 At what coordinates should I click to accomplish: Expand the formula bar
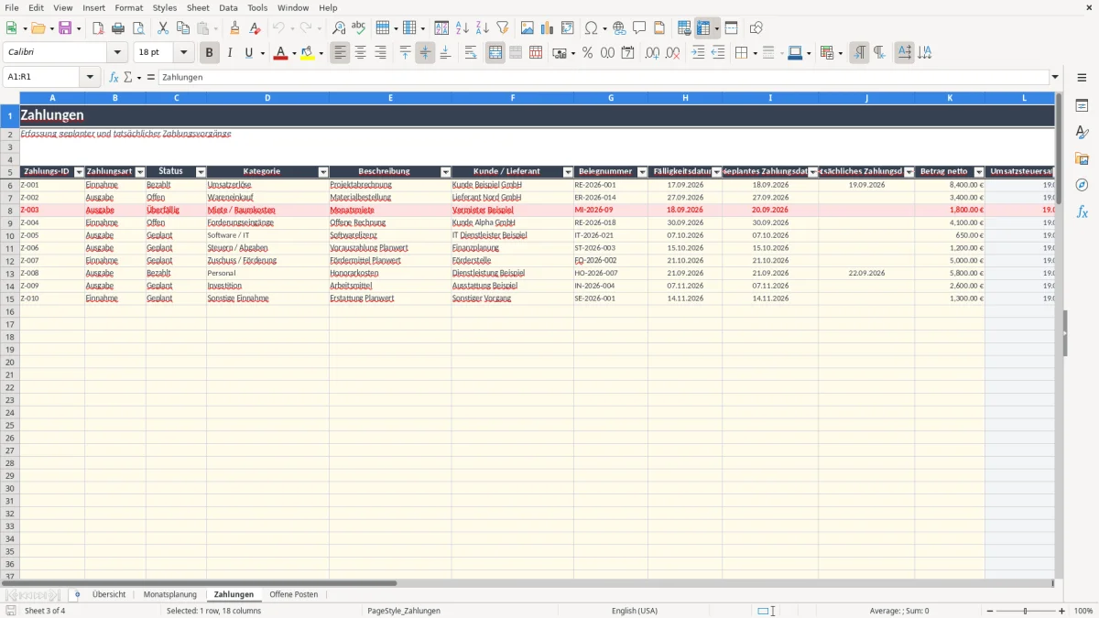pyautogui.click(x=1056, y=77)
